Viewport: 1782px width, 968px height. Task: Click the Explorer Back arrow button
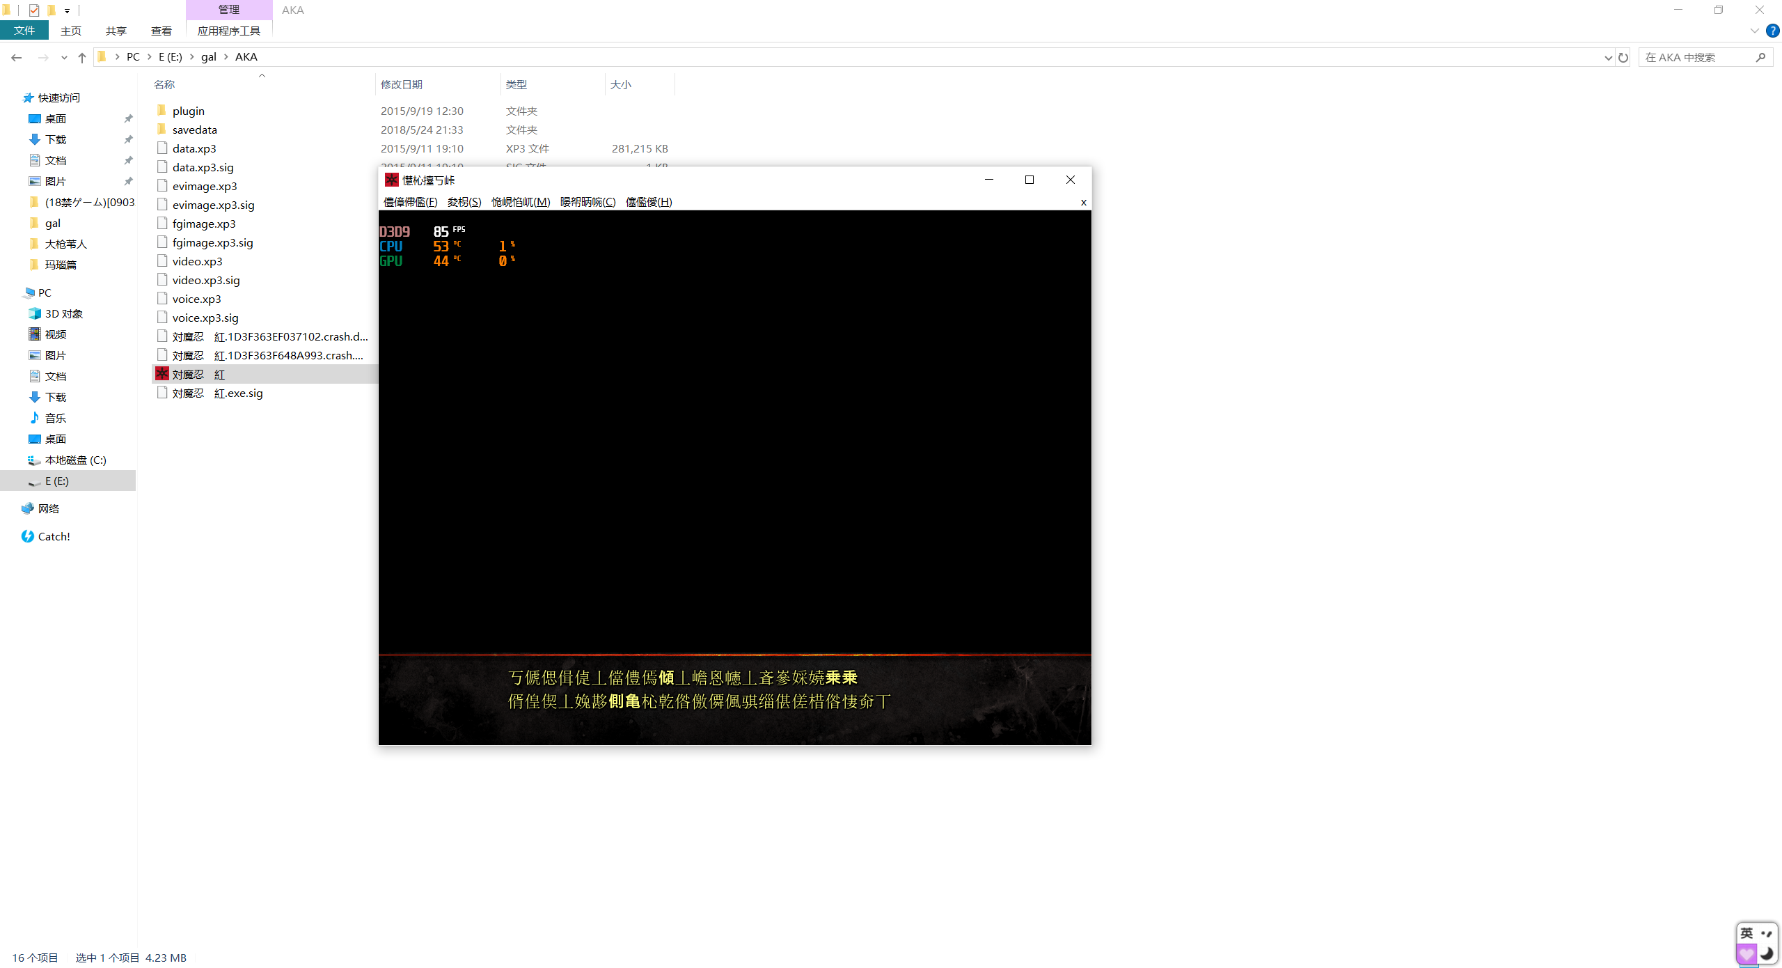(x=17, y=57)
